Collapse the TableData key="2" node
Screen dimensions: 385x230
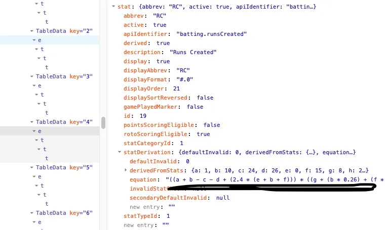click(31, 31)
